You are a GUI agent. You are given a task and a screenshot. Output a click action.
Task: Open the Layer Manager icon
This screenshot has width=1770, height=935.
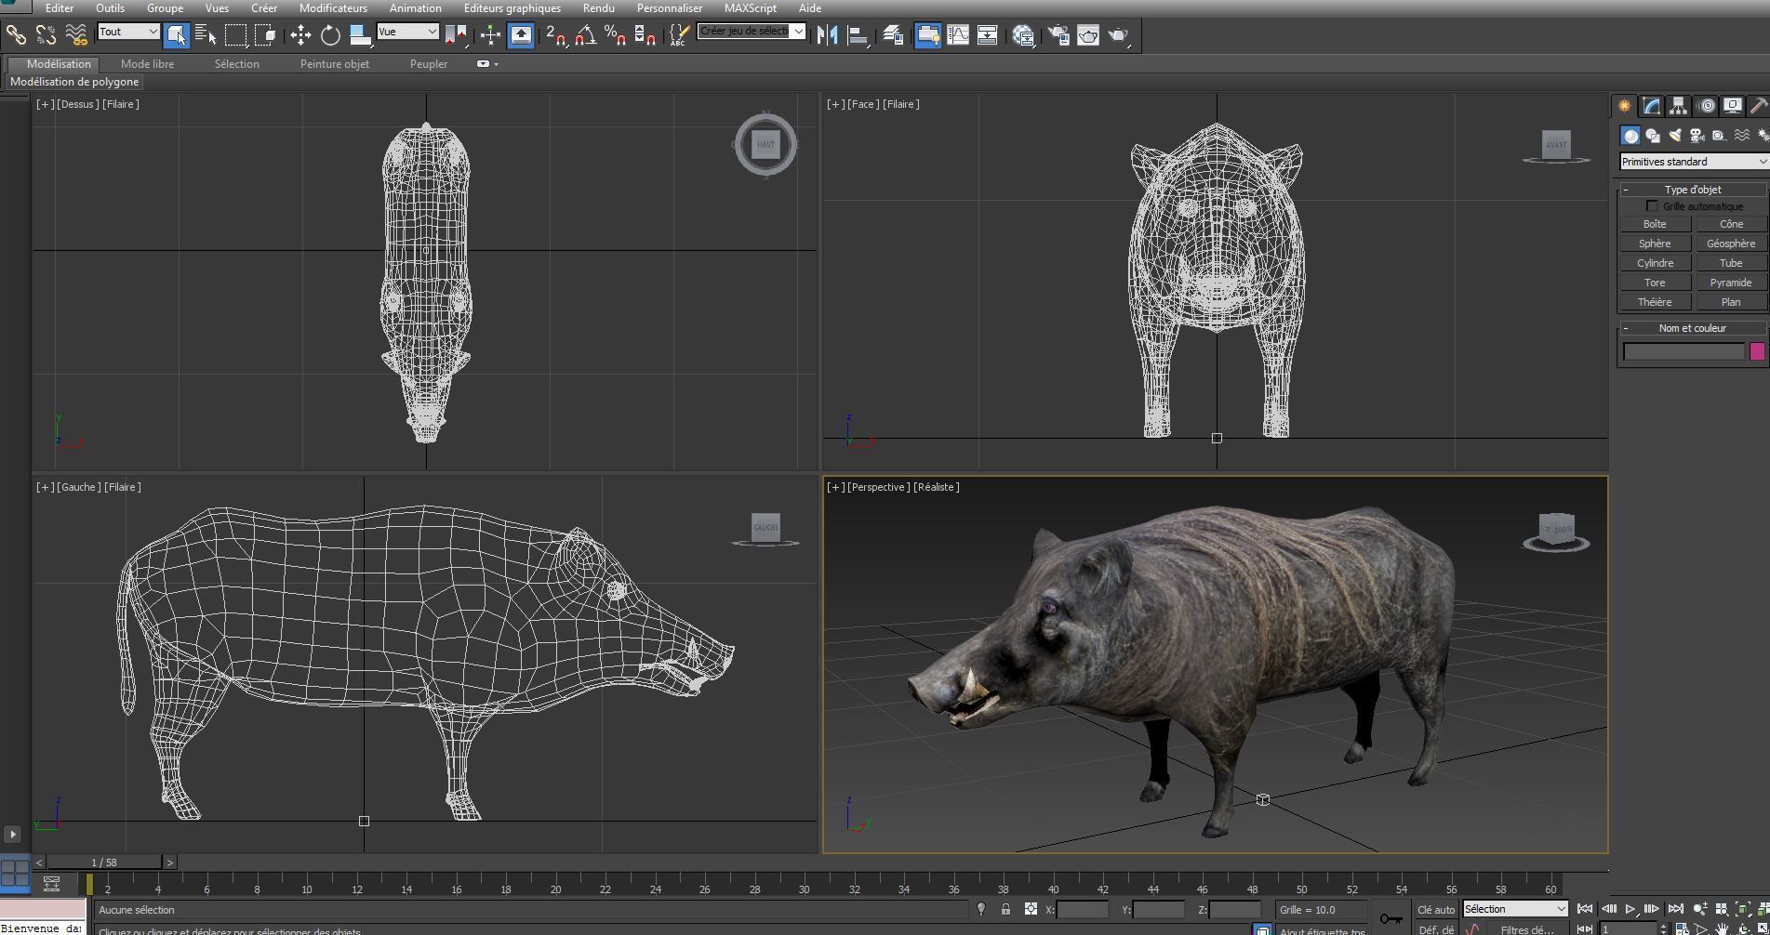(893, 35)
